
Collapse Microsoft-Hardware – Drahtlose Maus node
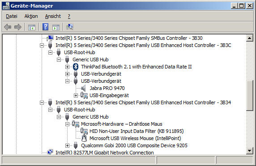(x=67, y=124)
